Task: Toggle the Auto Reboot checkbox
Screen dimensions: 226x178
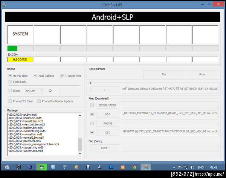Action: click(x=35, y=76)
